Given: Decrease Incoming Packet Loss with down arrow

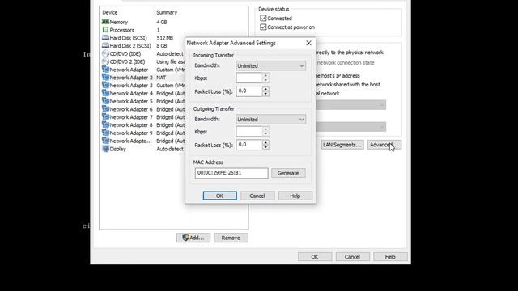Looking at the screenshot, I should click(x=266, y=94).
